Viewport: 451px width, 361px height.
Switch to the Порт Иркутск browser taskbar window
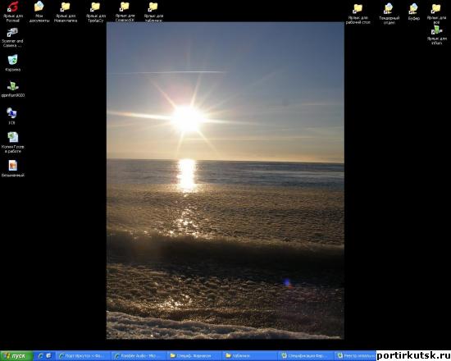[x=83, y=356]
